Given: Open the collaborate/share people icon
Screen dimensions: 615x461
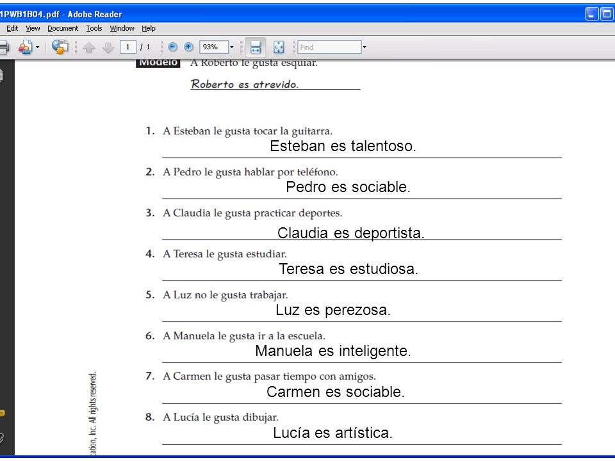Looking at the screenshot, I should pos(26,47).
